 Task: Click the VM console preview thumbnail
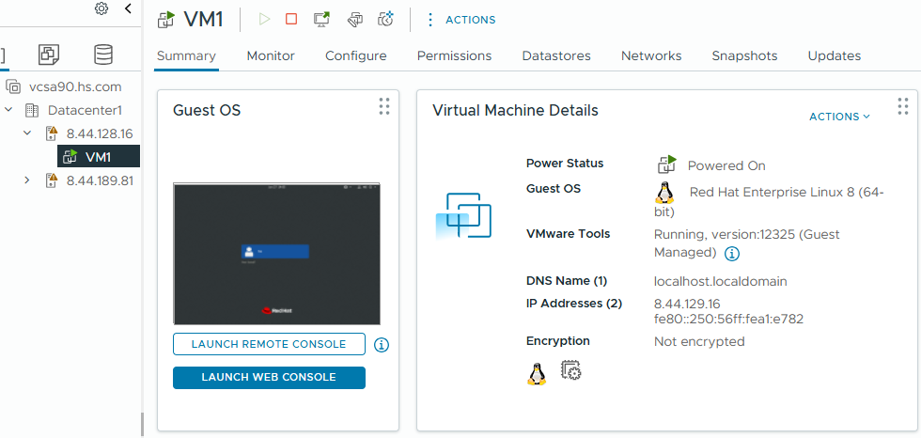(276, 254)
